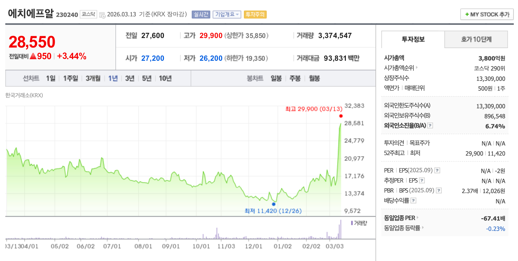Screen dimensions: 518x261
Task: Click the 투자주의 warning badge
Action: pyautogui.click(x=255, y=14)
